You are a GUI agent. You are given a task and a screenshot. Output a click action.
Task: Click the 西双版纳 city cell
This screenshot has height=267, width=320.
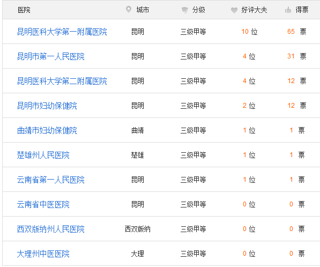[x=138, y=229]
